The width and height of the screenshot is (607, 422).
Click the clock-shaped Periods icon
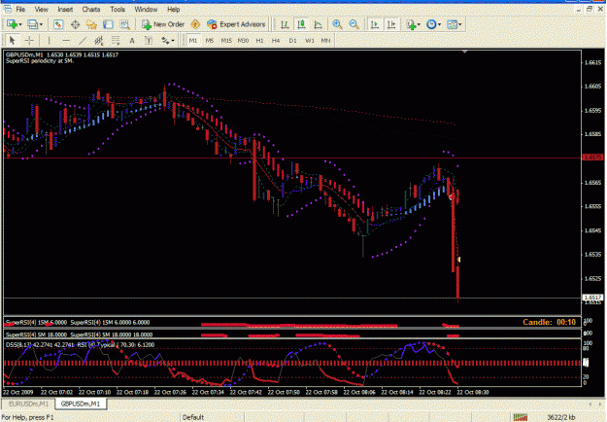[x=431, y=24]
